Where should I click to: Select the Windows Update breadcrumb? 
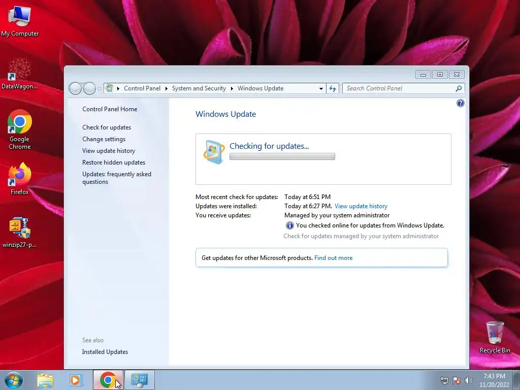tap(261, 88)
